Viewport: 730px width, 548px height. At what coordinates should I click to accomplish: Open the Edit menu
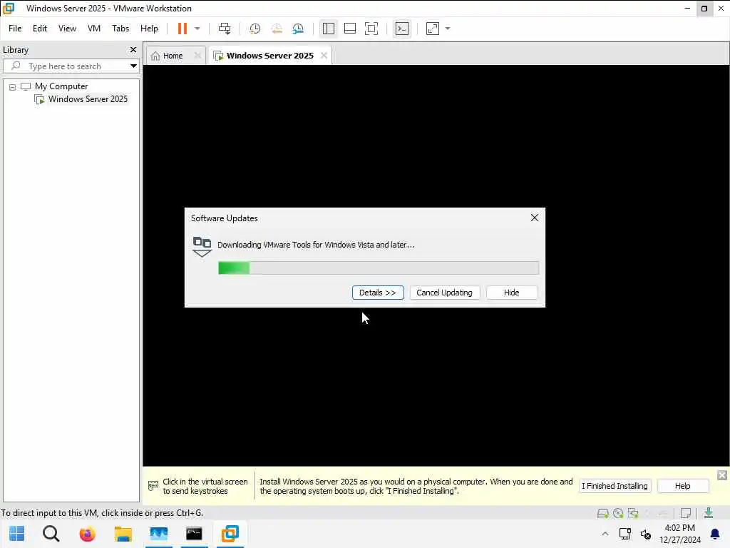click(x=40, y=29)
